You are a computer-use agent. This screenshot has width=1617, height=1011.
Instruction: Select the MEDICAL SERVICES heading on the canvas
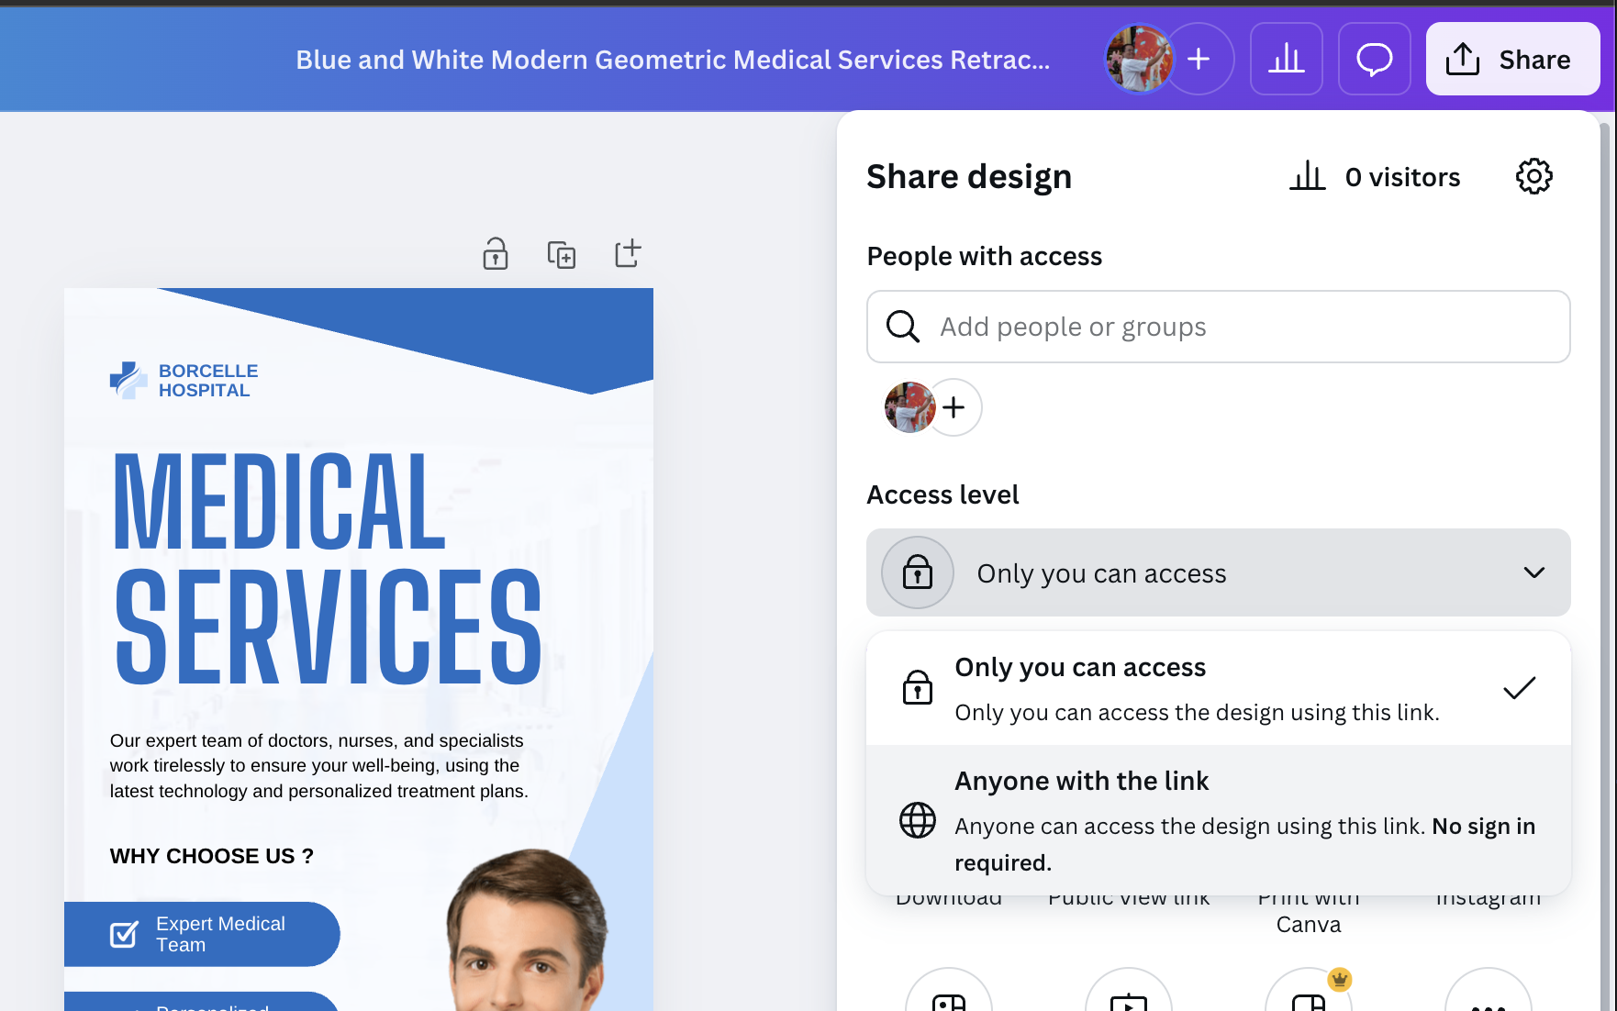tap(327, 567)
